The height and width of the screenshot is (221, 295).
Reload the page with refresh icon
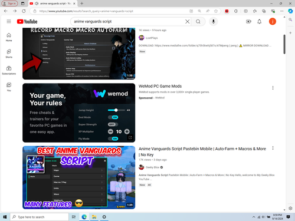click(24, 11)
